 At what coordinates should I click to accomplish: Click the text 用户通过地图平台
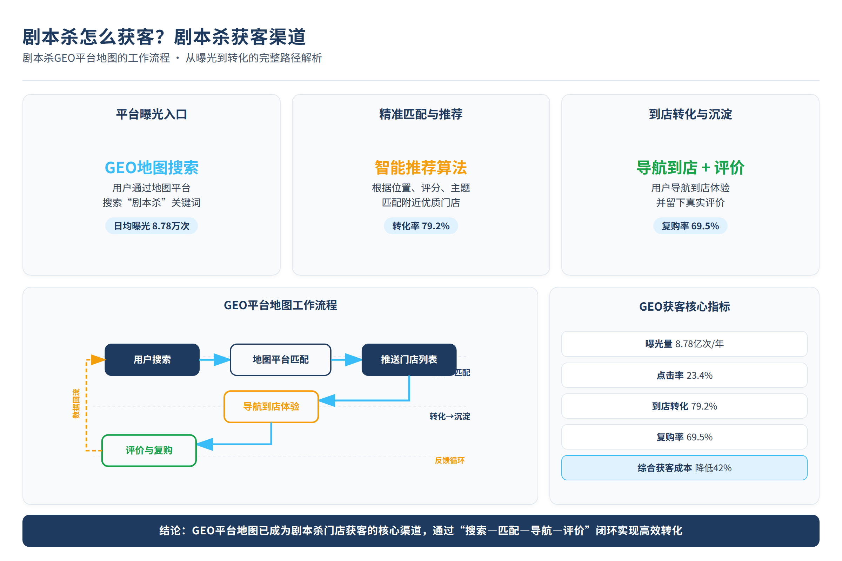coord(152,188)
